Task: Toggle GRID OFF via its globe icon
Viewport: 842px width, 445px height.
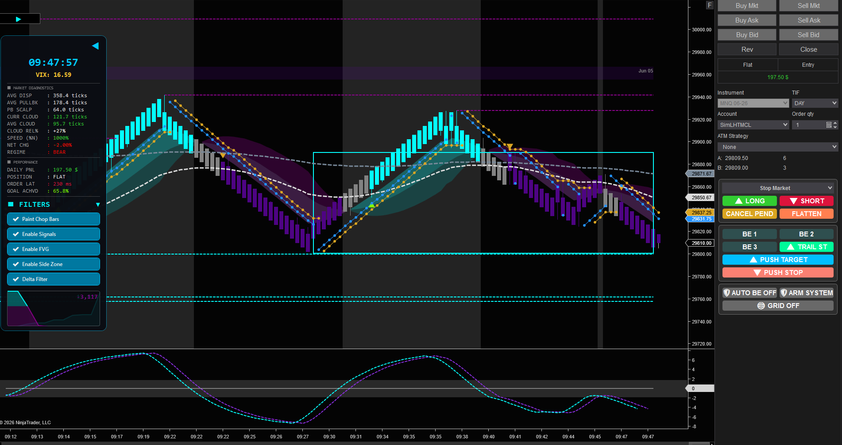Action: tap(761, 306)
